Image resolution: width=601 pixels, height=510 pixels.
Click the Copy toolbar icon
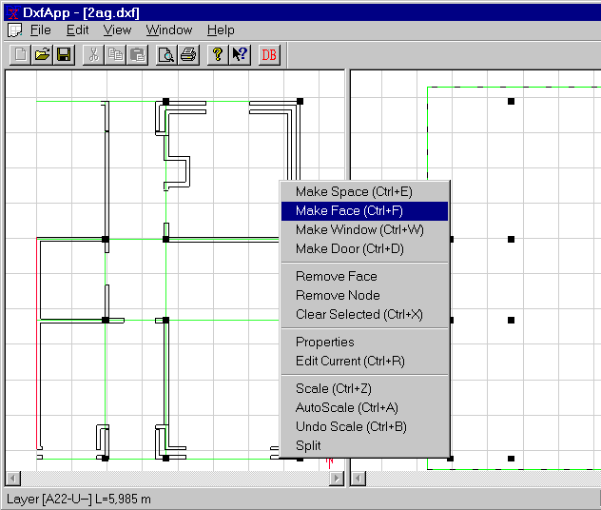coord(115,55)
